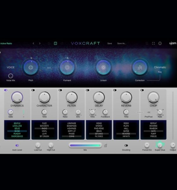
Task: Disable the Dynamics module switch
Action: coord(6,90)
